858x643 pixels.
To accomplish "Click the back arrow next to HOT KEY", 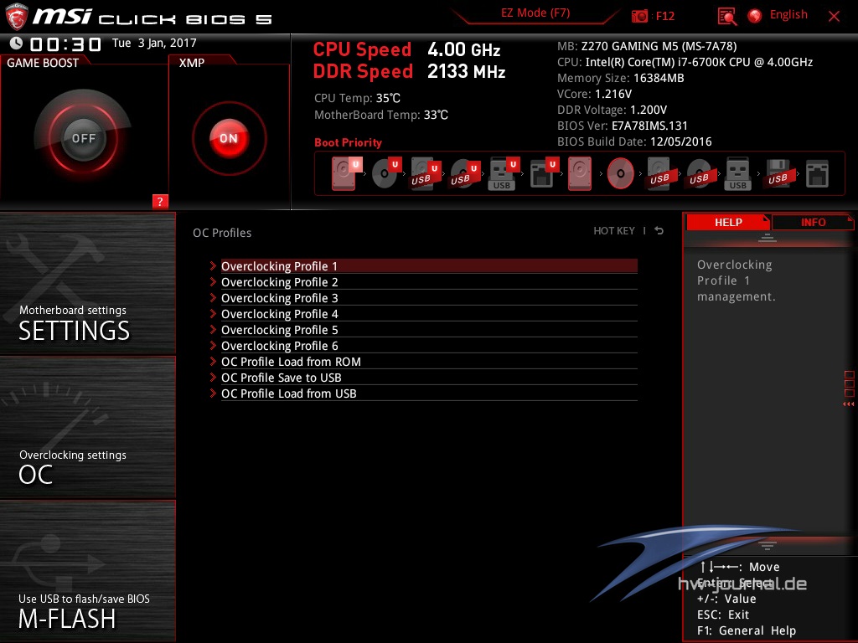I will pyautogui.click(x=659, y=231).
